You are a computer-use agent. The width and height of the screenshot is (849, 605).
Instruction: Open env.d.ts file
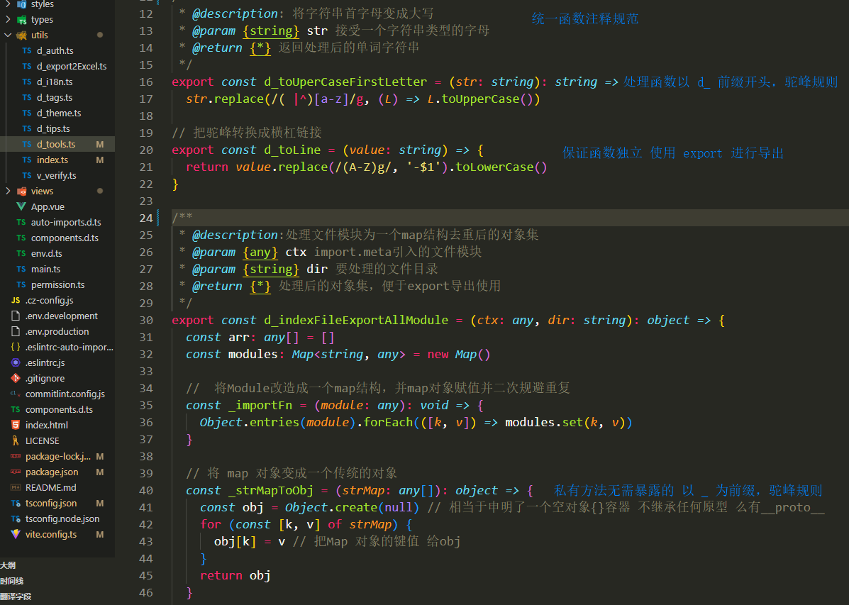click(x=47, y=253)
